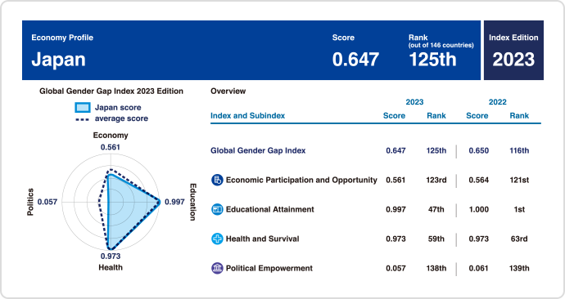Click the Health value 0.973 on radar chart

(x=111, y=257)
